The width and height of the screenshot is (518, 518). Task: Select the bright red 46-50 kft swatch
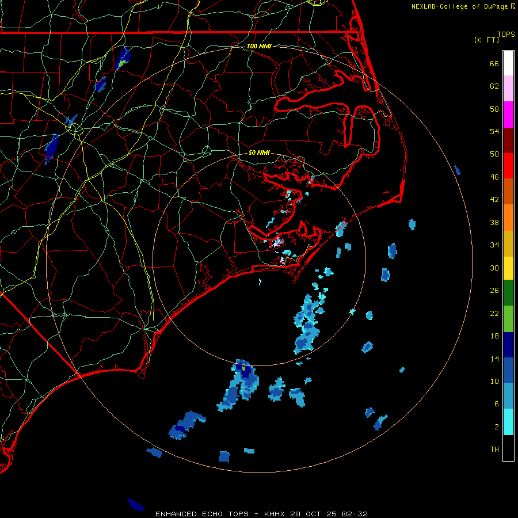coord(508,166)
